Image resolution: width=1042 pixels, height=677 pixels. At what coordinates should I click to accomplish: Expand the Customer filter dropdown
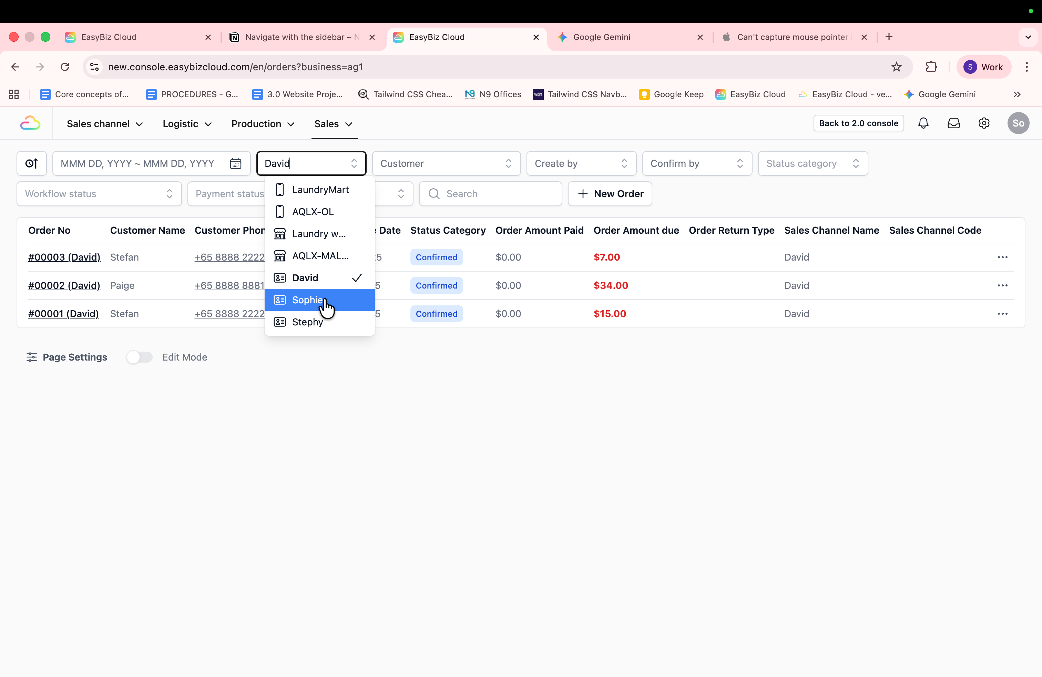pos(446,163)
